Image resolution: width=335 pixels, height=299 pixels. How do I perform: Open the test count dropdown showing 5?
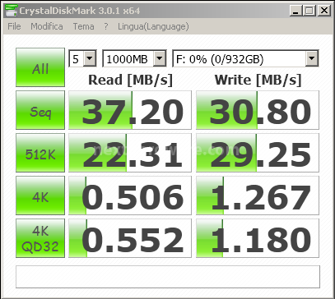[x=82, y=58]
